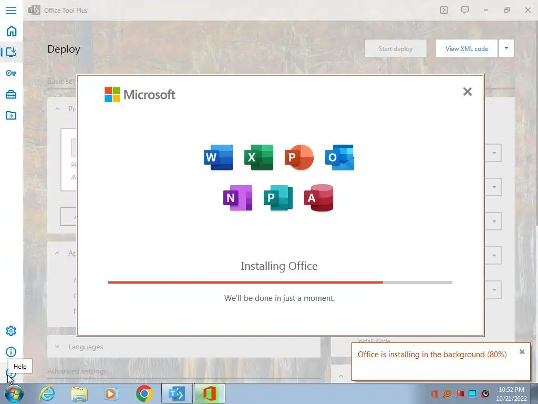
Task: Click the "Installing Office" heading
Action: coord(280,266)
